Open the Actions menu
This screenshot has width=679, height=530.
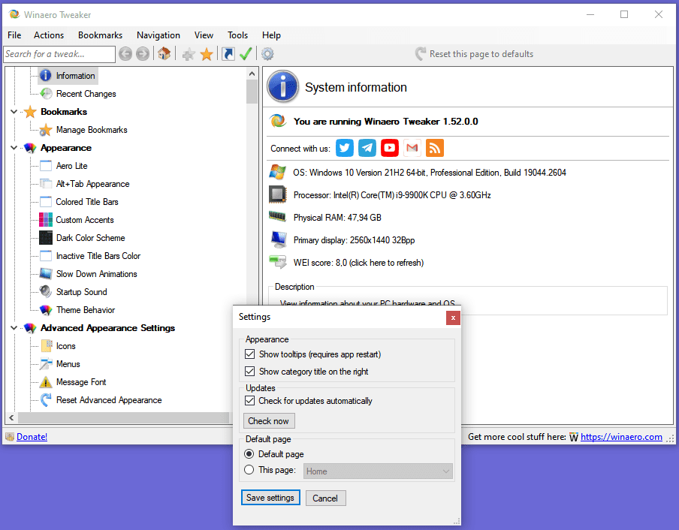(x=49, y=35)
